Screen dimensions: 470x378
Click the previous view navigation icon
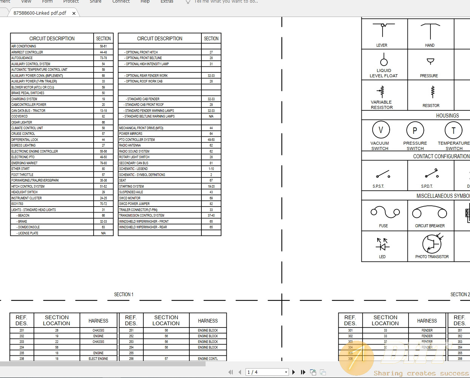(x=313, y=372)
